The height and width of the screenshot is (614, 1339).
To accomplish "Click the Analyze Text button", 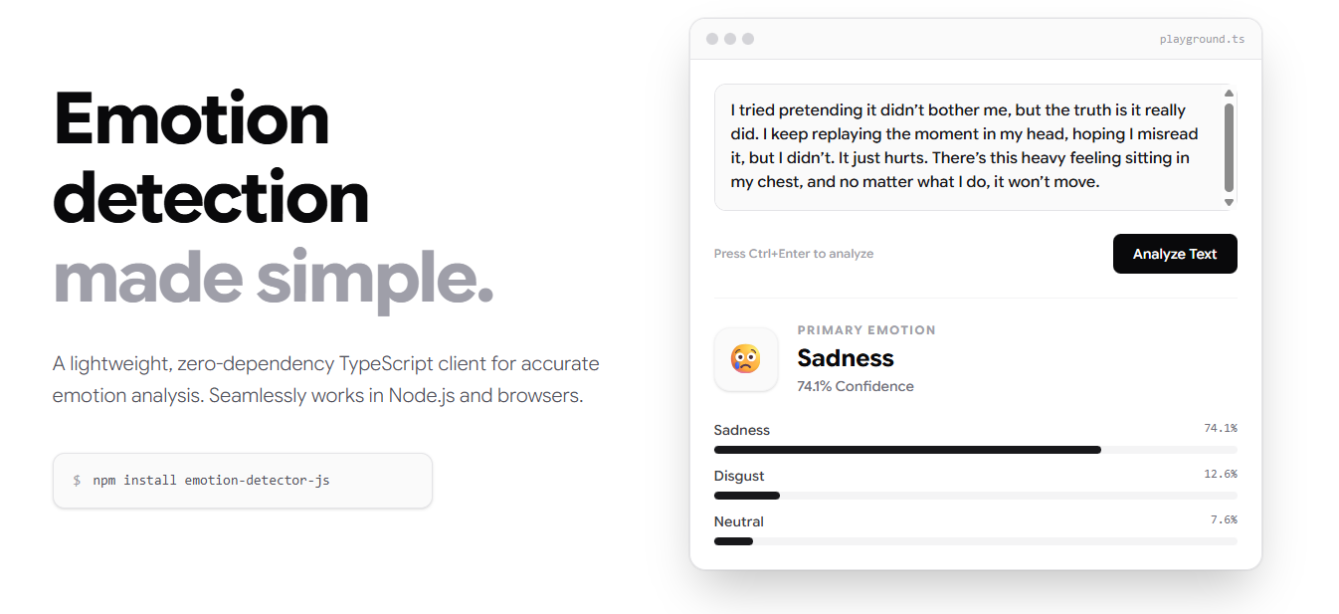I will coord(1174,254).
